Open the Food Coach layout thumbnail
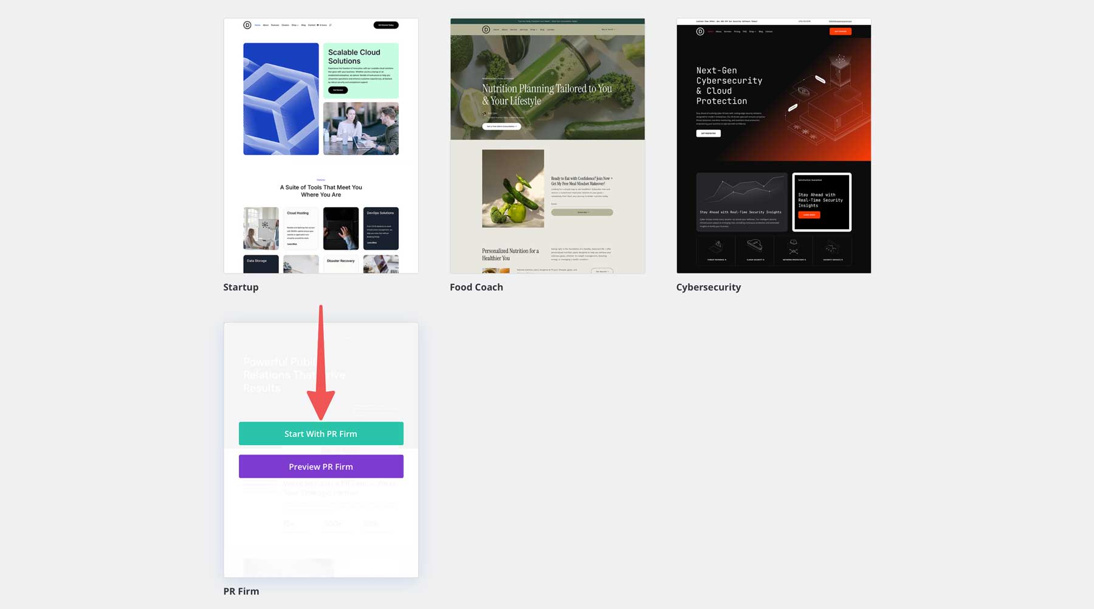 [x=547, y=145]
